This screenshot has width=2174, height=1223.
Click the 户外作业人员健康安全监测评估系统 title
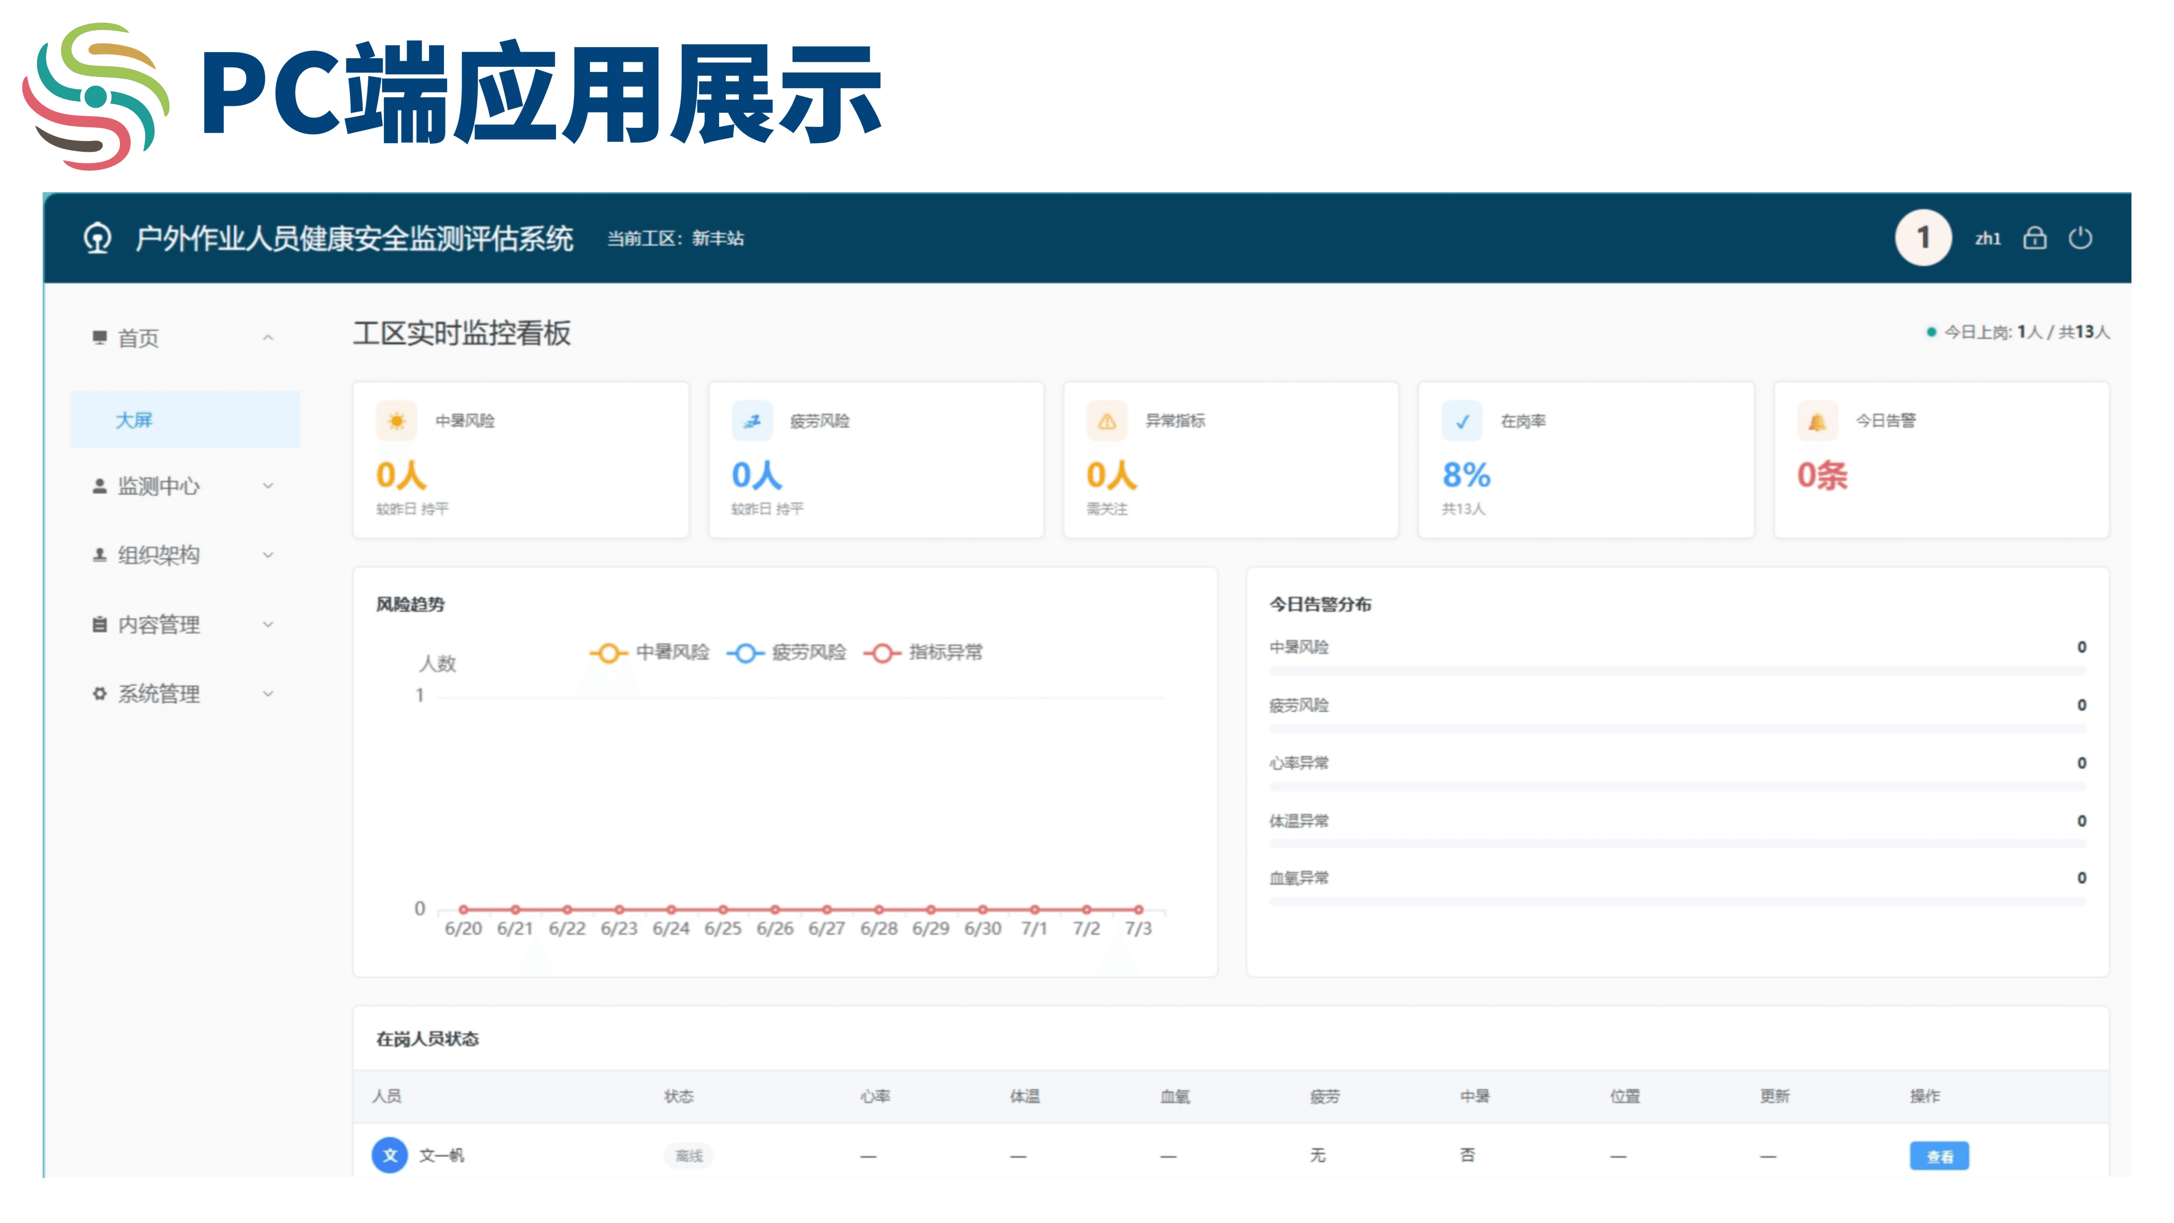pos(354,239)
